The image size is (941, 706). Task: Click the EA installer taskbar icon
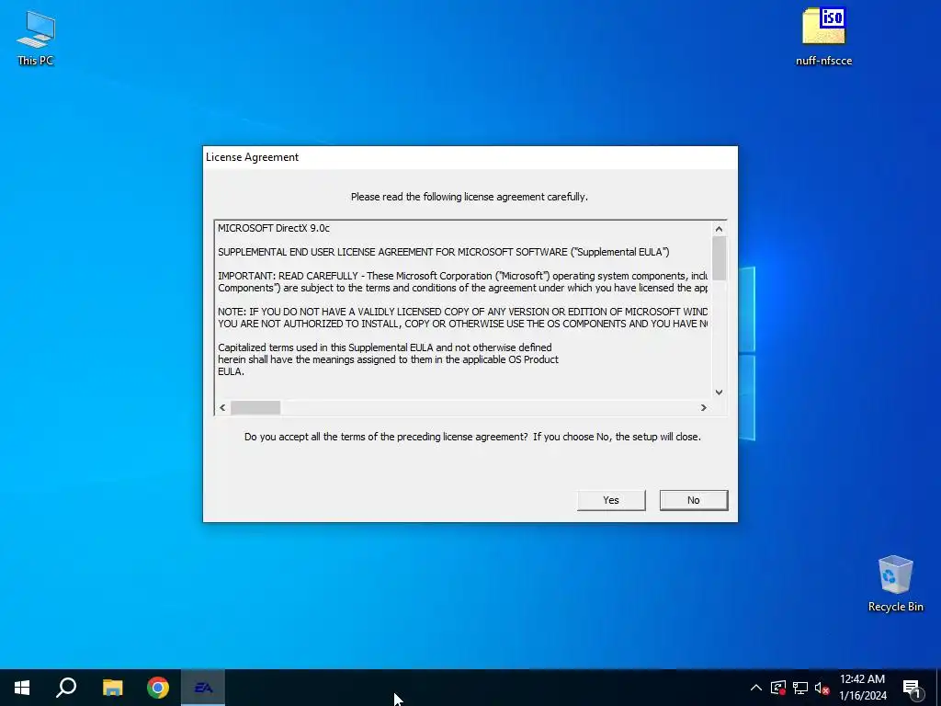click(203, 688)
